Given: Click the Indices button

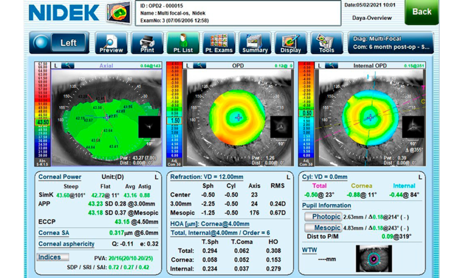Looking at the screenshot, I should click(x=53, y=257).
